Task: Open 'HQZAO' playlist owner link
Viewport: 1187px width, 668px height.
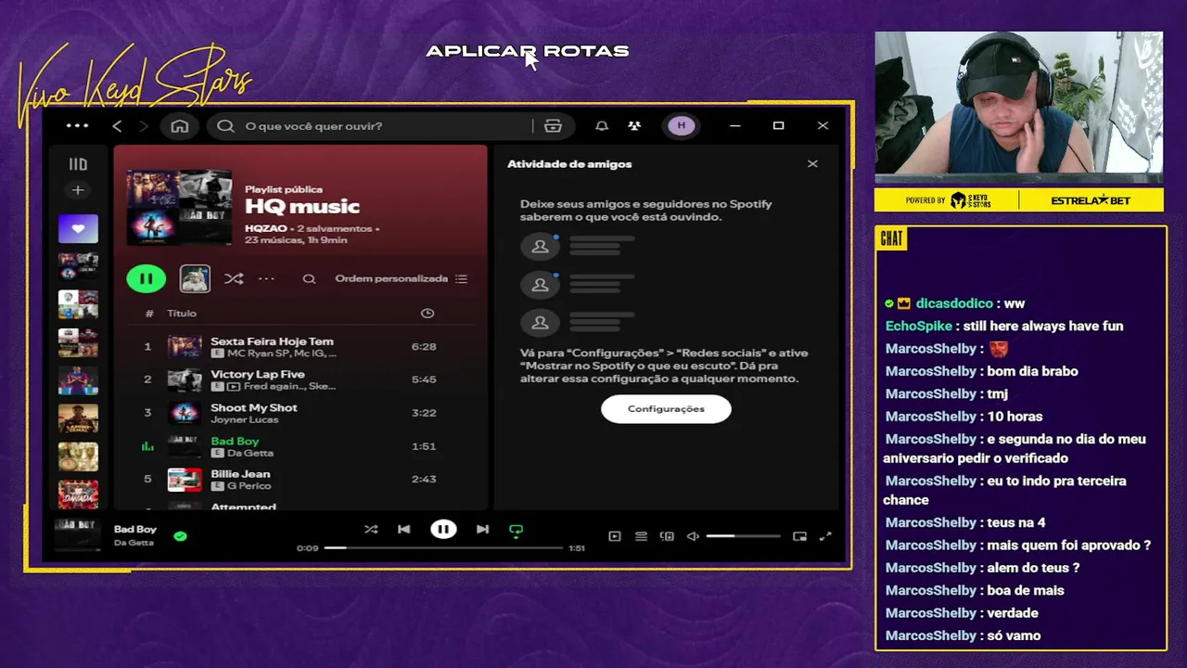Action: [x=266, y=228]
